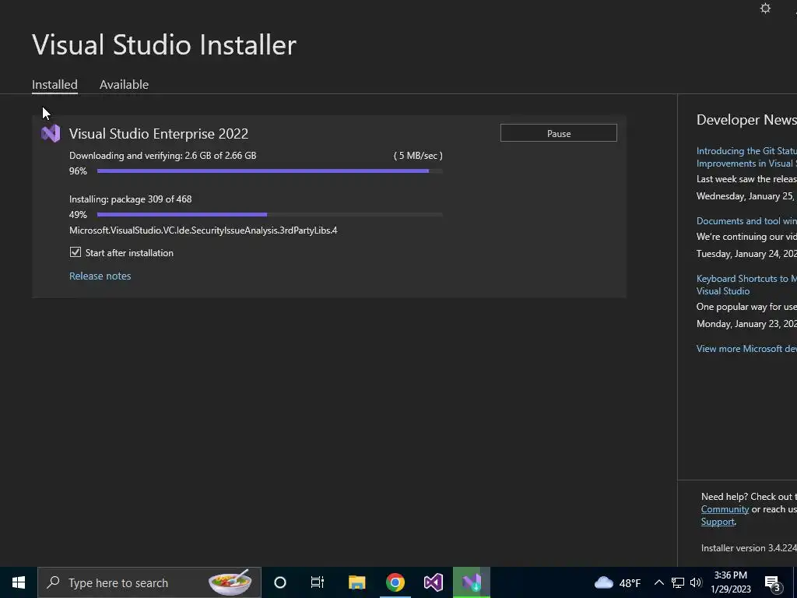Click the theme sun icon at top right
797x598 pixels.
pos(765,8)
